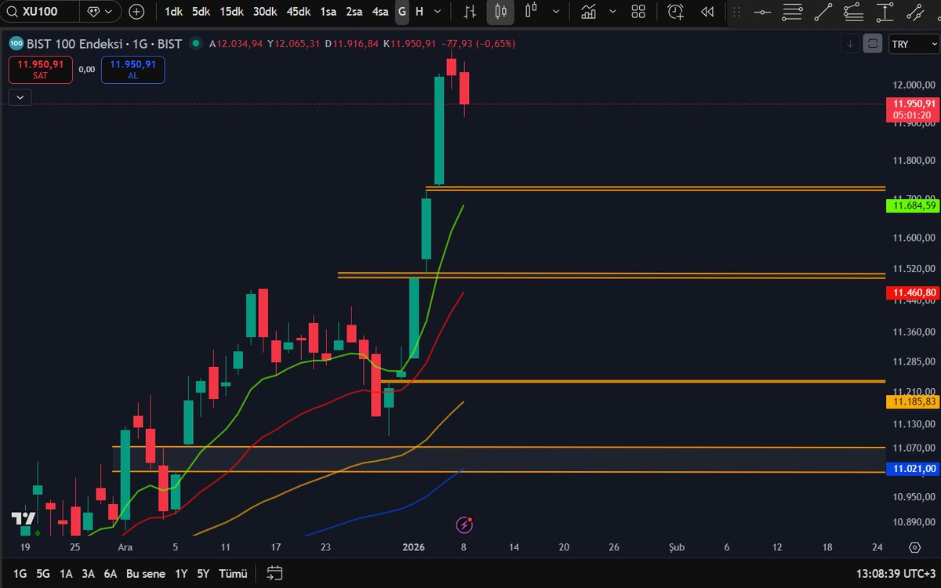Open the indicators icon
This screenshot has height=588, width=941.
[x=589, y=12]
